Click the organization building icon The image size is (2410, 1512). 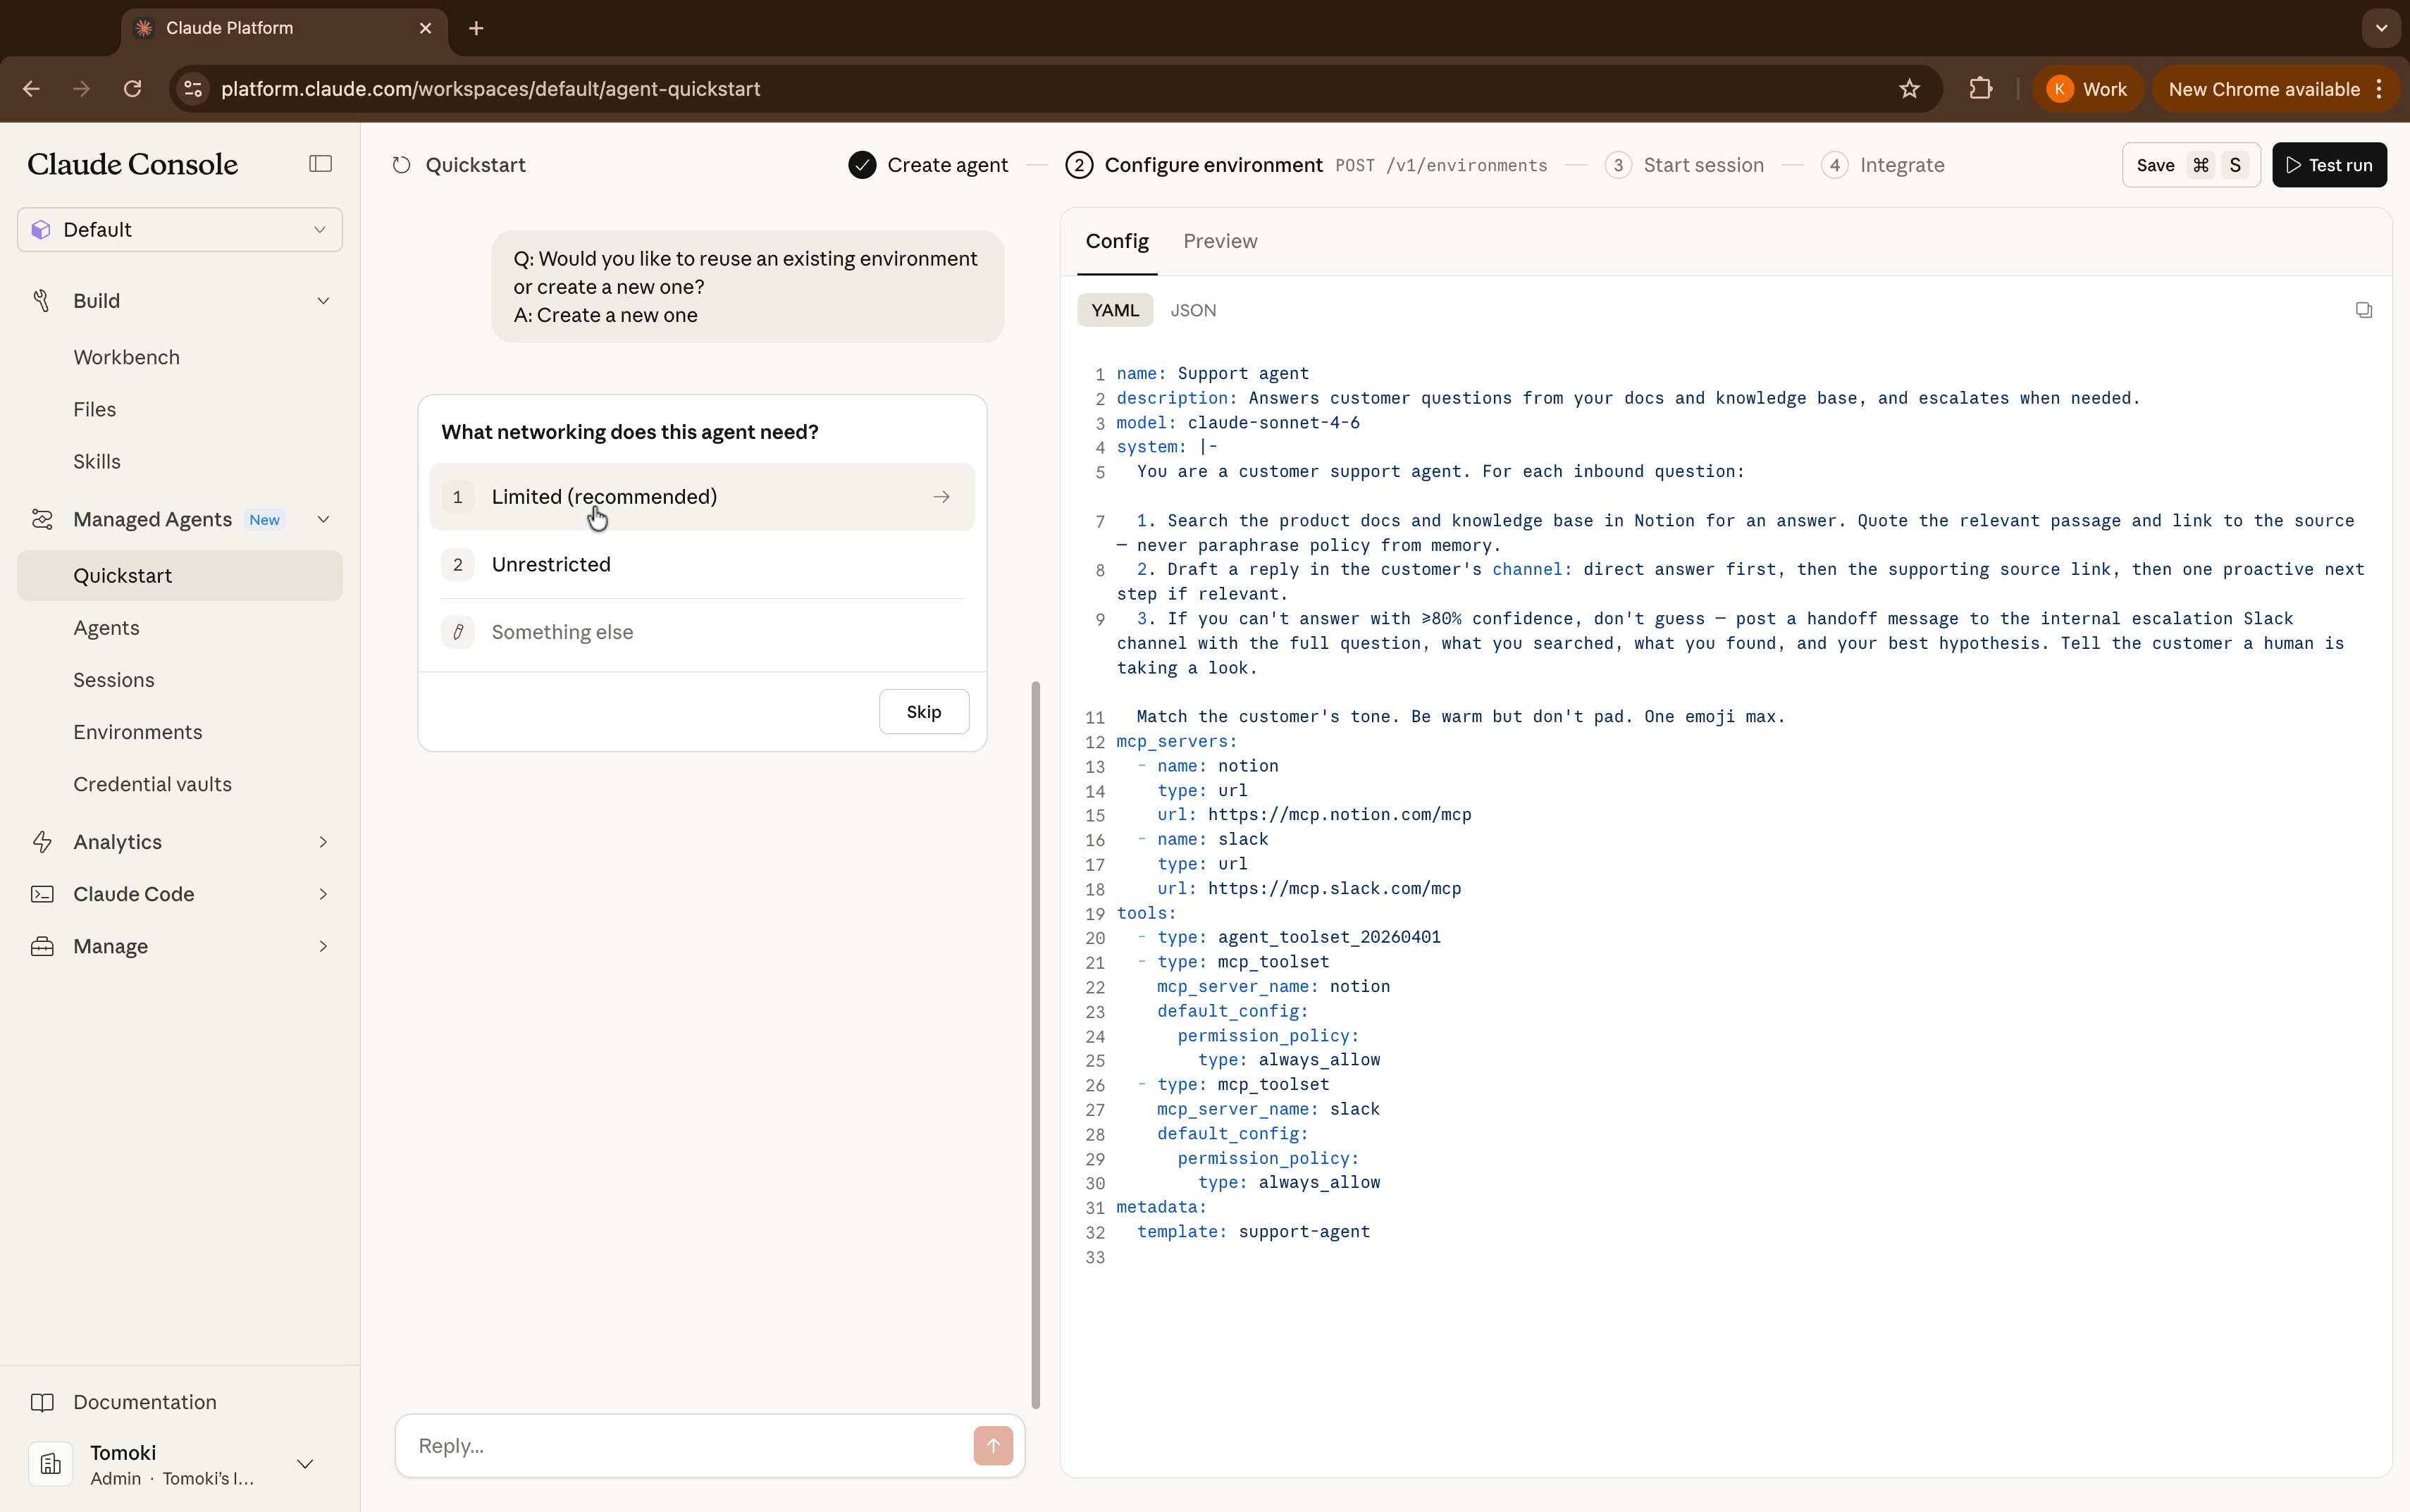pos(50,1464)
